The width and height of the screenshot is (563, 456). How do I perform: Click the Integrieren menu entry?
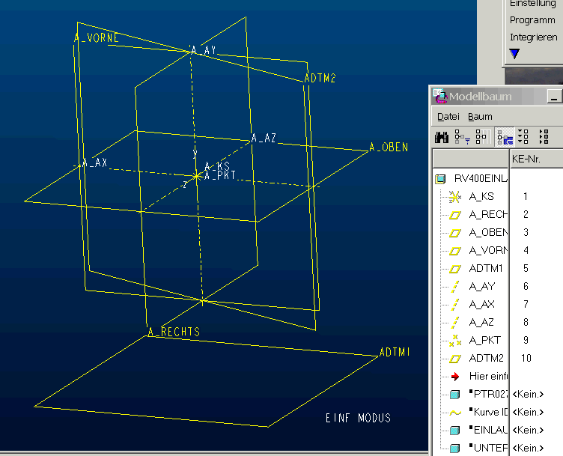(533, 37)
